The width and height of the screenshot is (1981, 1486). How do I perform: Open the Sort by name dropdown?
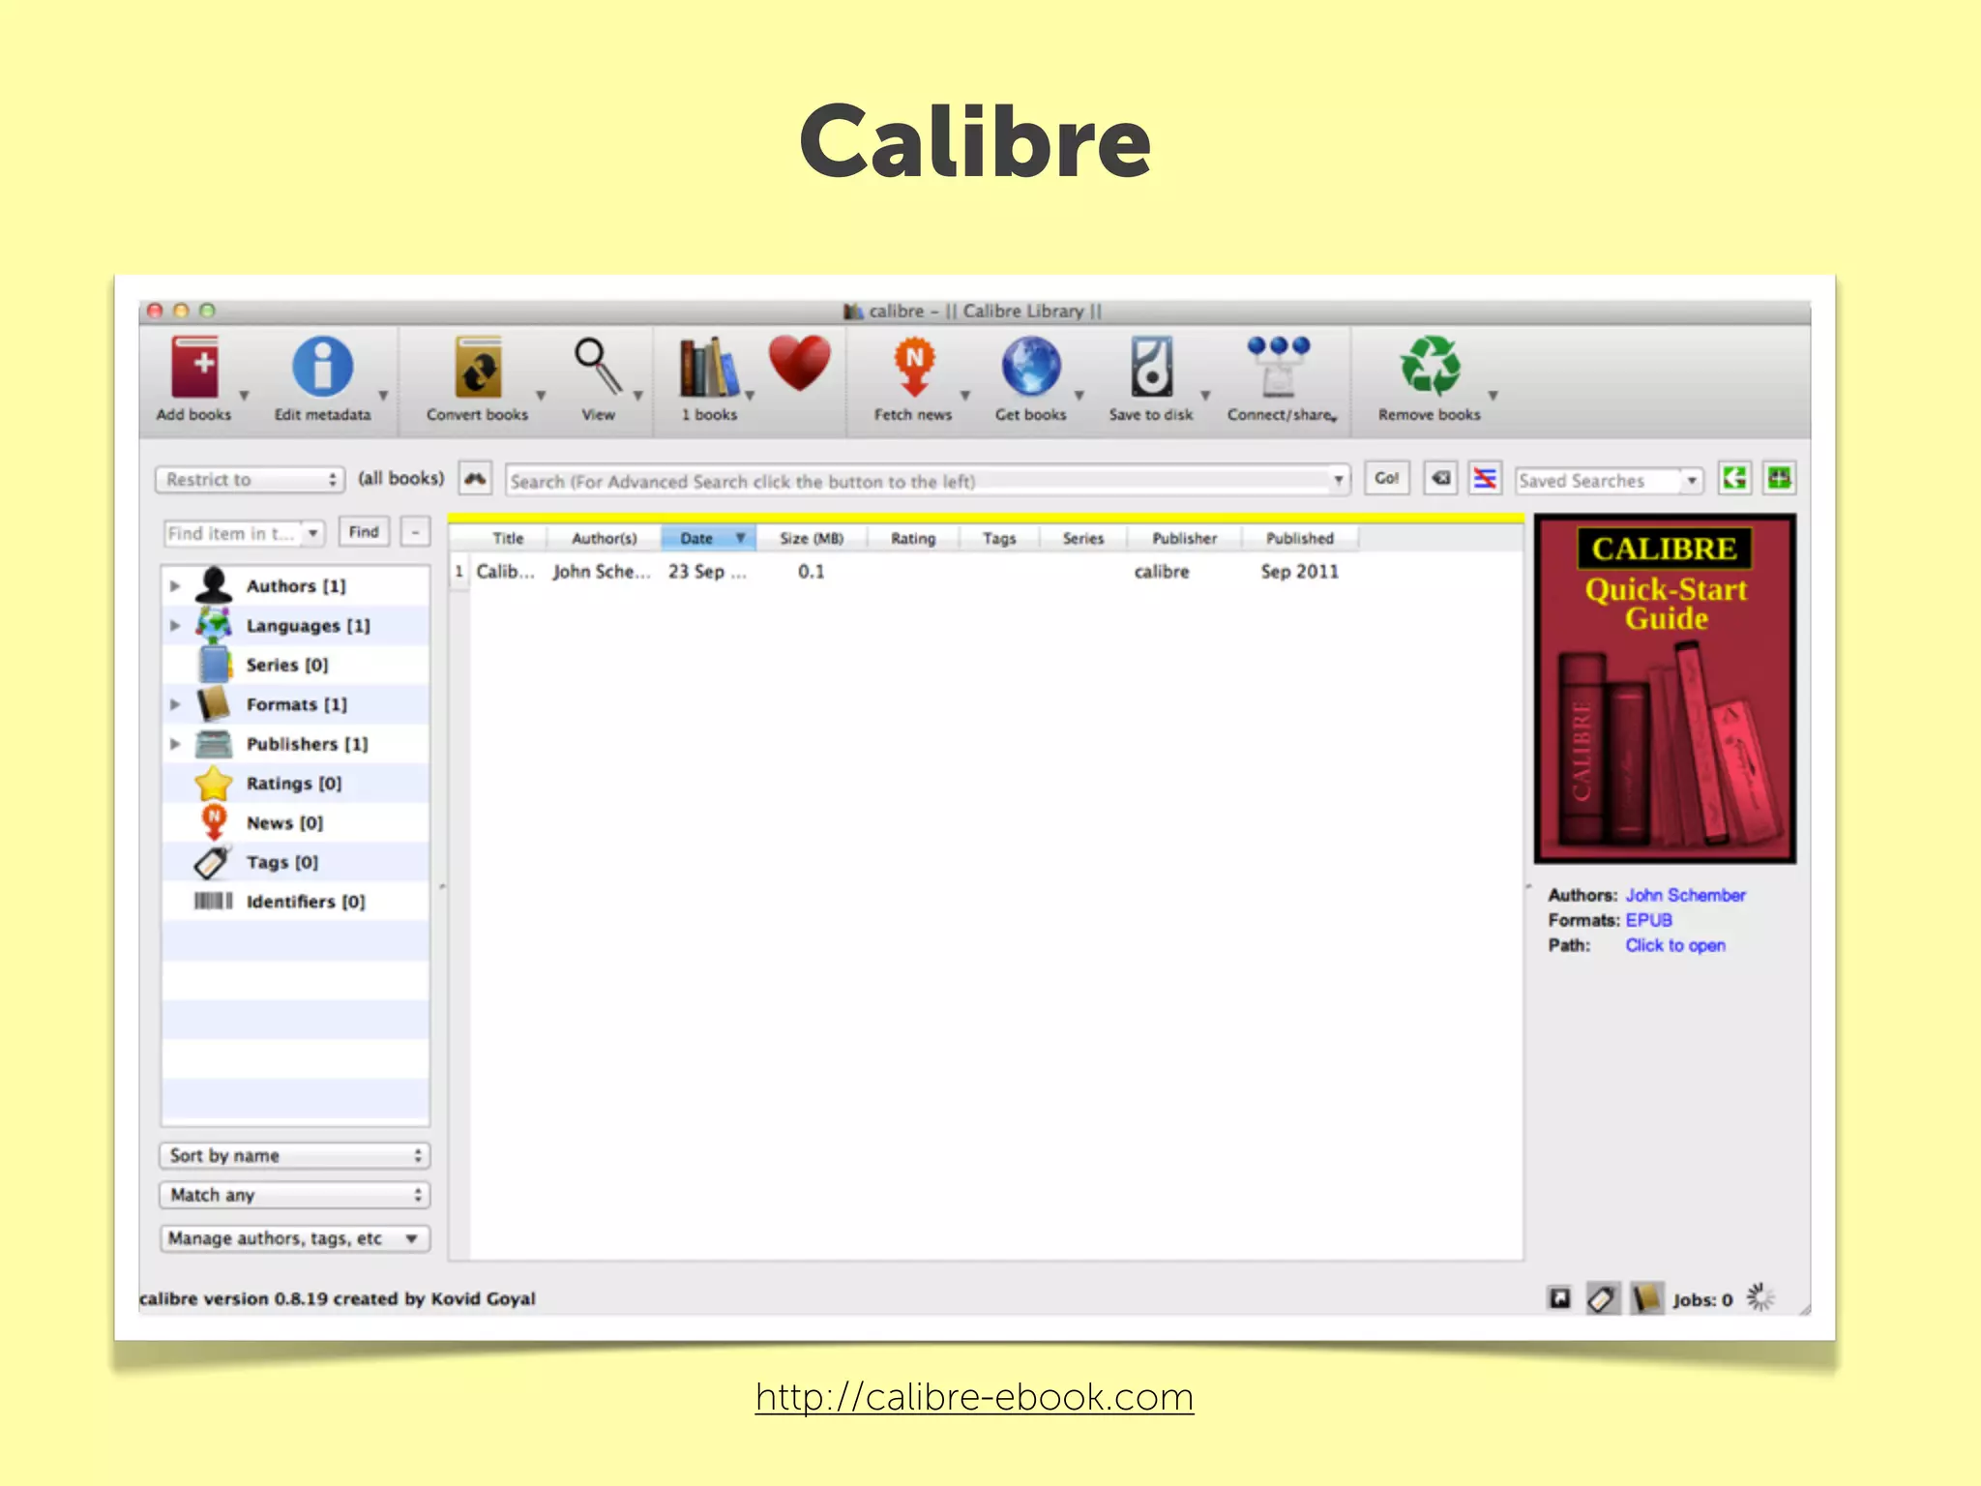295,1156
